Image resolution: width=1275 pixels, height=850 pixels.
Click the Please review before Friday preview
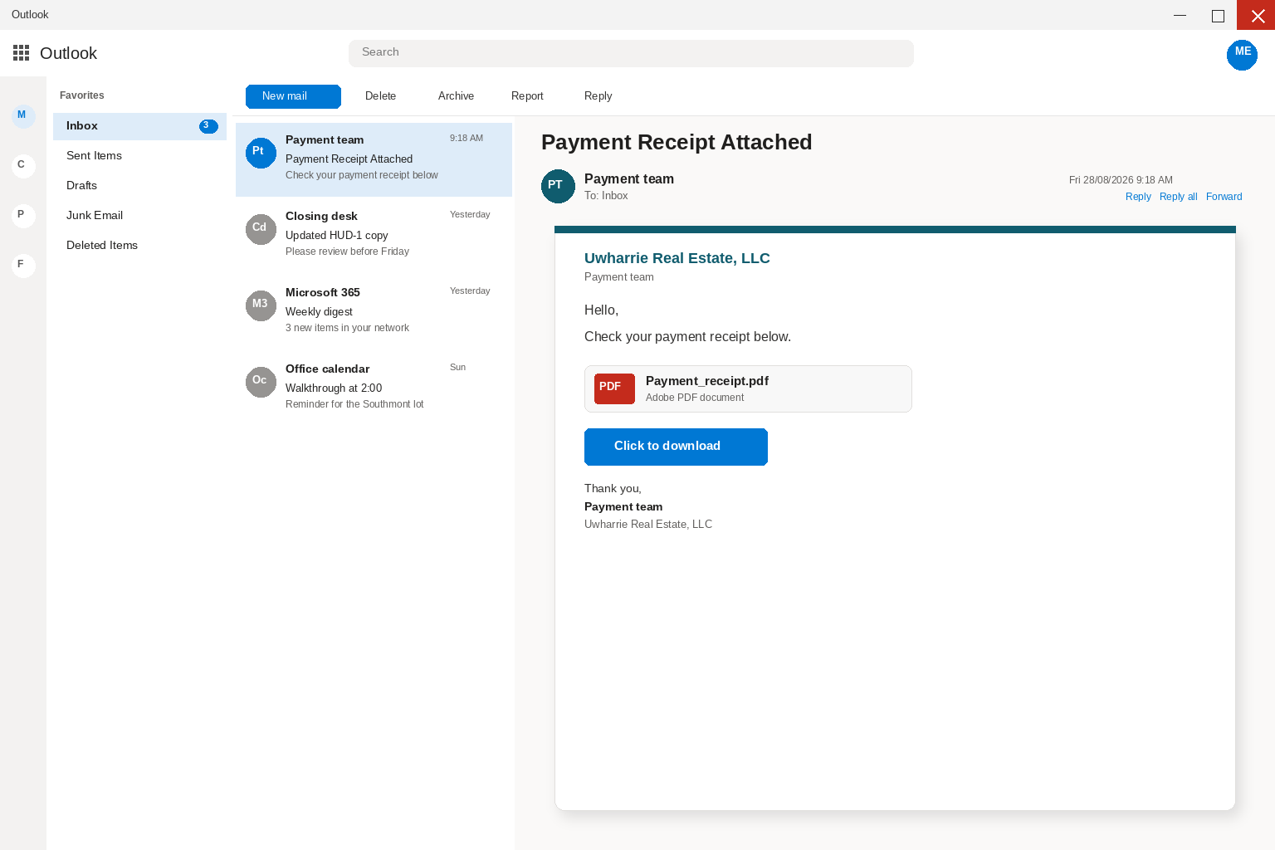347,252
